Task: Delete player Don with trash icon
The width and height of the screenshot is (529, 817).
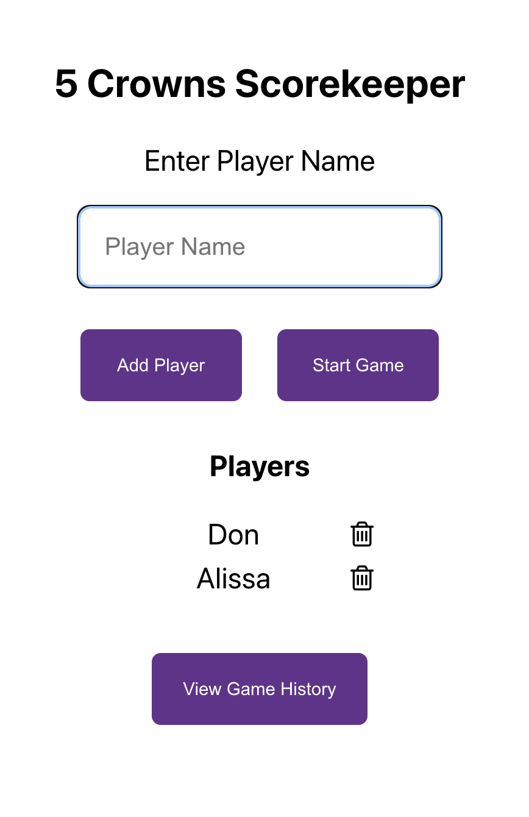Action: 362,534
